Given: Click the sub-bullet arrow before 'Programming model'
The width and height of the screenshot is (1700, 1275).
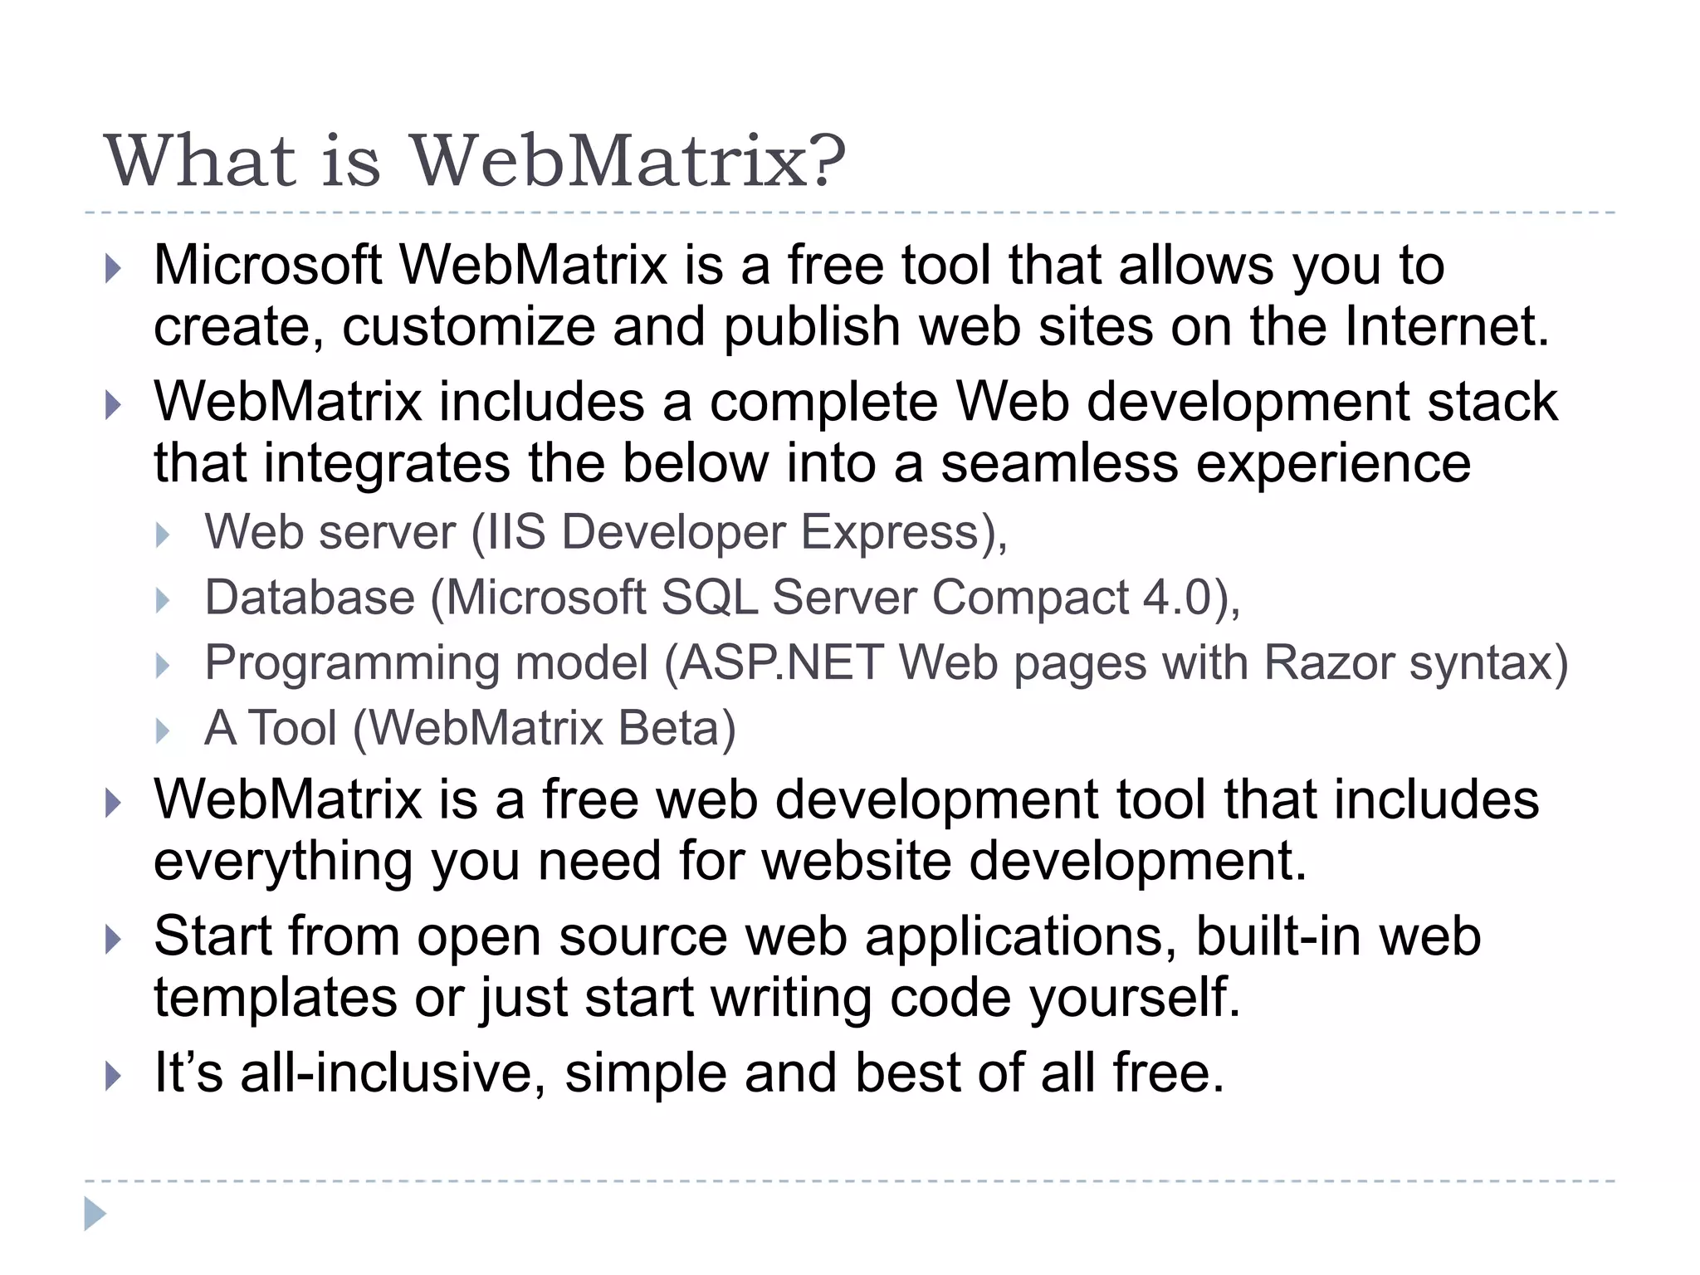Looking at the screenshot, I should (x=163, y=666).
